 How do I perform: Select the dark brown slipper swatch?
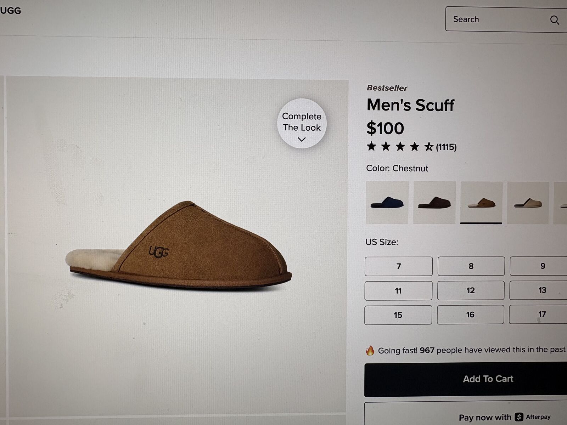pos(434,203)
